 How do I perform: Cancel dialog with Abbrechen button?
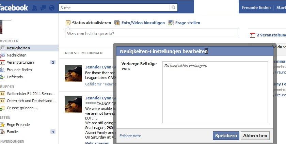[255, 136]
